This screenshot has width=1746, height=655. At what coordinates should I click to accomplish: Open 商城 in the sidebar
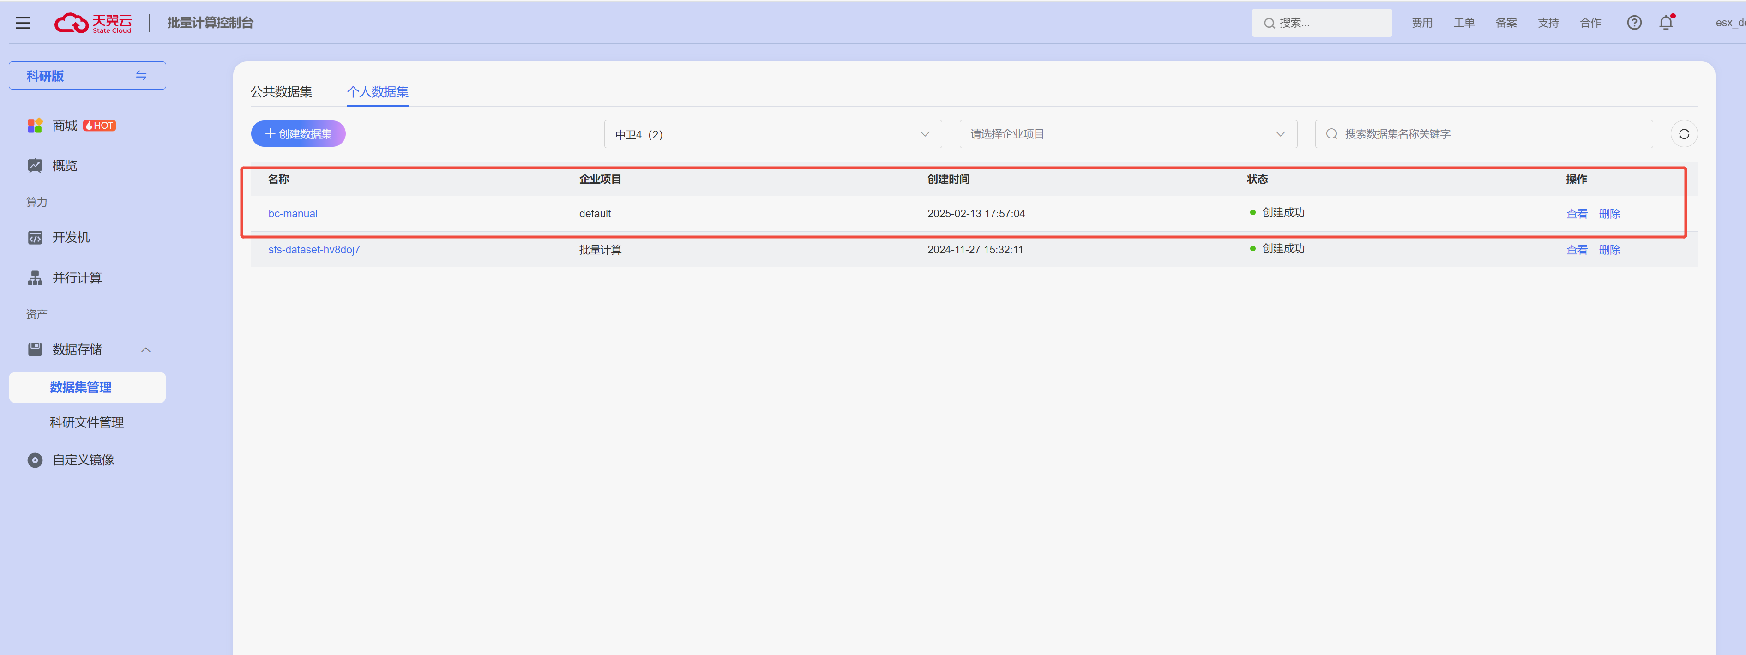tap(65, 125)
